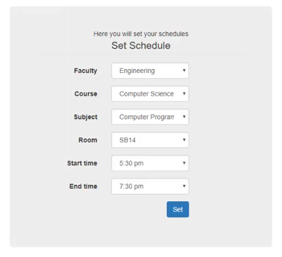This screenshot has width=282, height=257.
Task: Open the Faculty dropdown showing Engineering
Action: coord(150,71)
